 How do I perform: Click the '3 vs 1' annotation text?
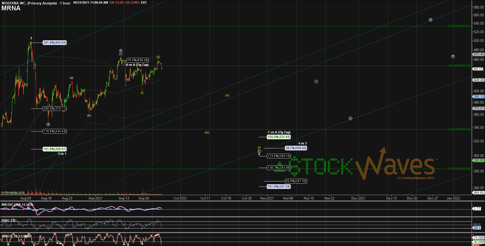click(x=62, y=154)
